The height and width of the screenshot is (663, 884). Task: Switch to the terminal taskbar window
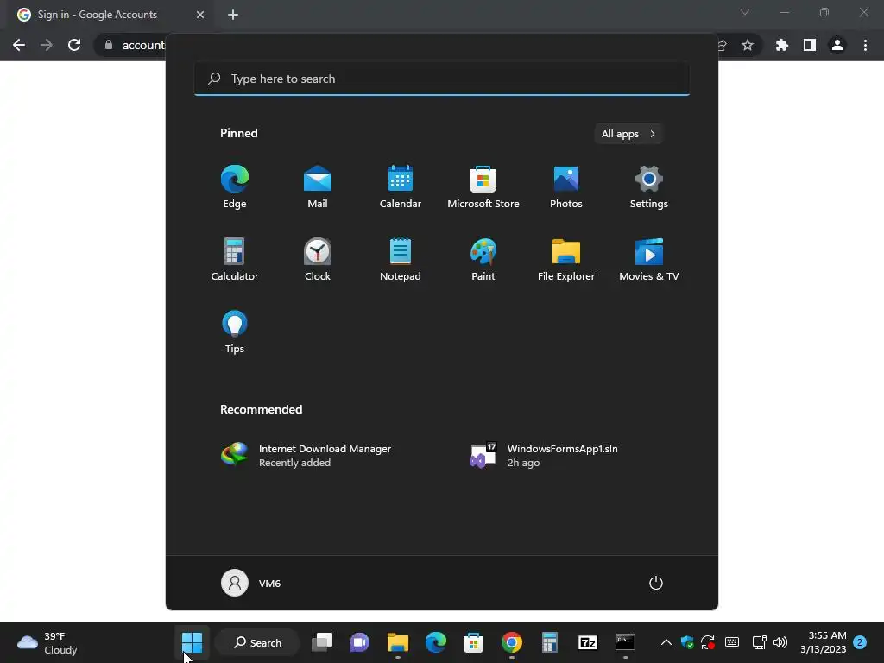click(625, 642)
